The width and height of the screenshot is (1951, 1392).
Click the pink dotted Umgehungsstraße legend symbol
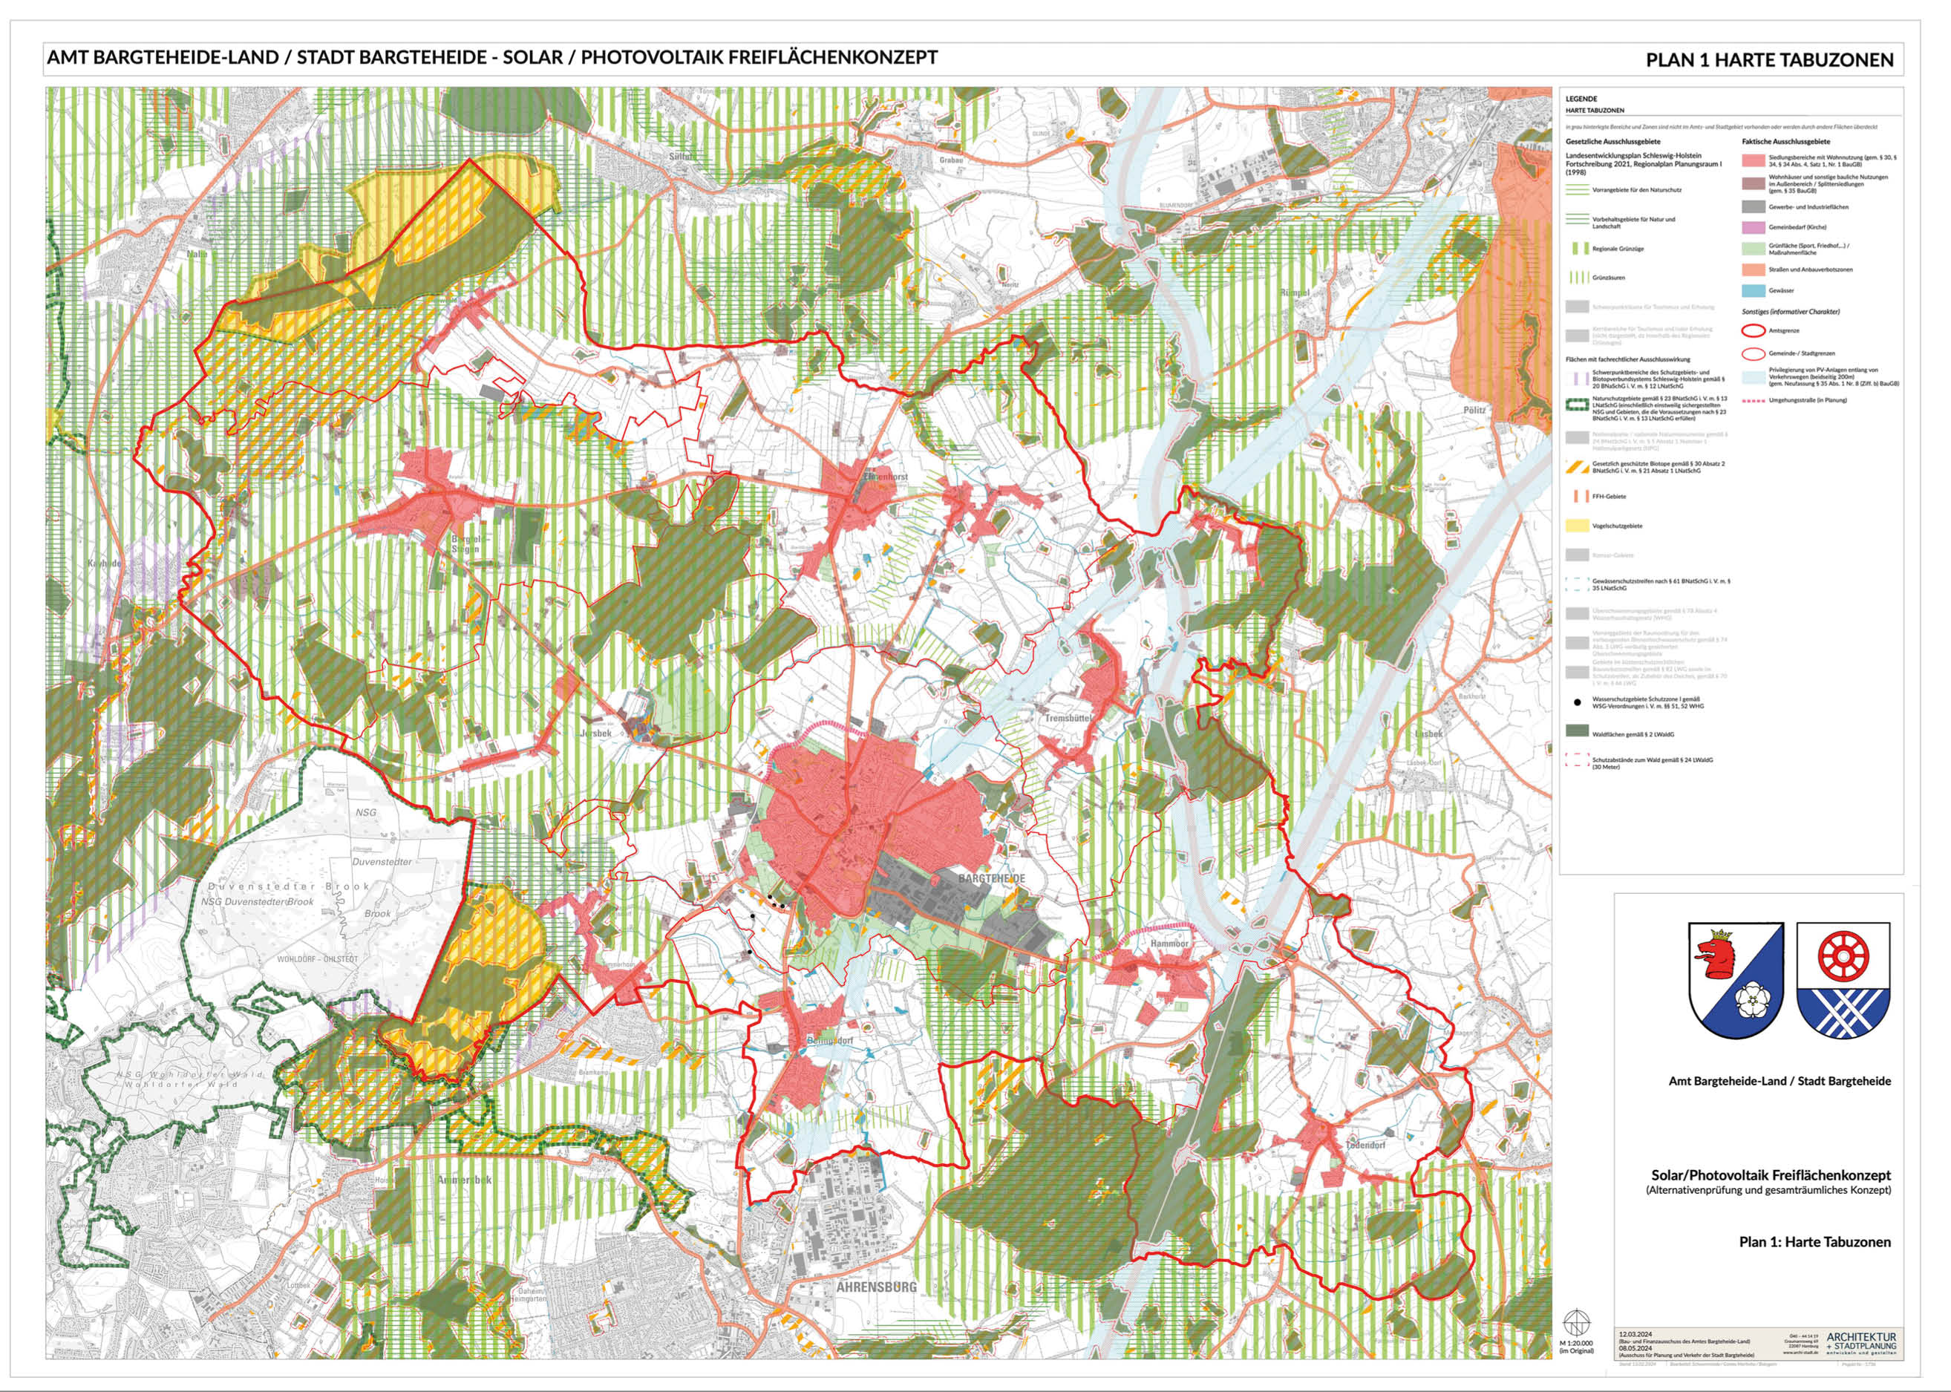click(1753, 400)
